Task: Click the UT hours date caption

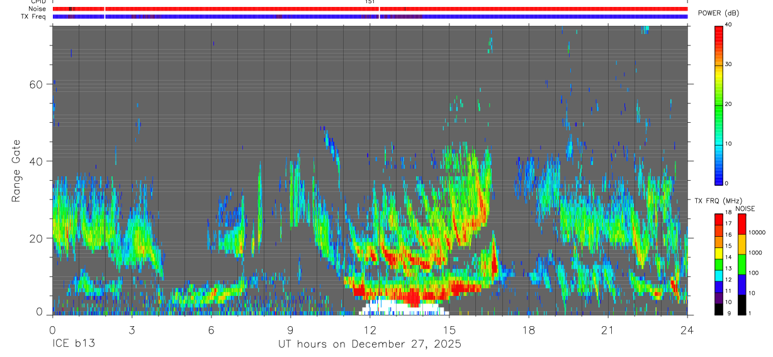Action: pyautogui.click(x=370, y=344)
